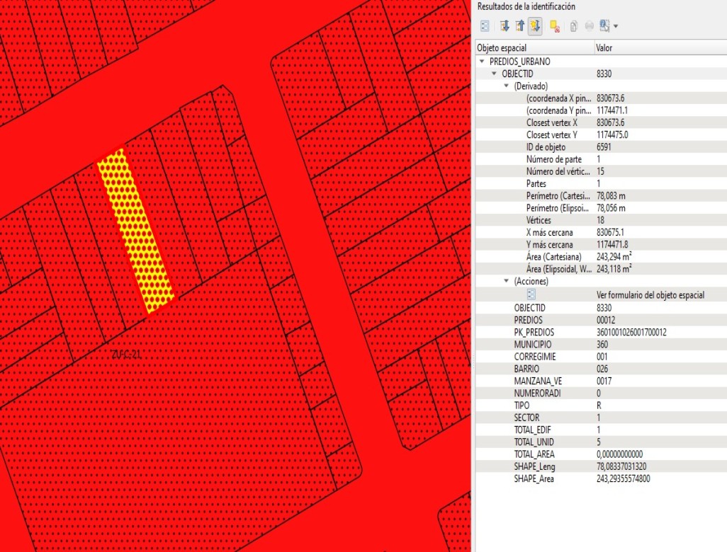The width and height of the screenshot is (727, 552).
Task: Clear the identification results
Action: point(555,27)
